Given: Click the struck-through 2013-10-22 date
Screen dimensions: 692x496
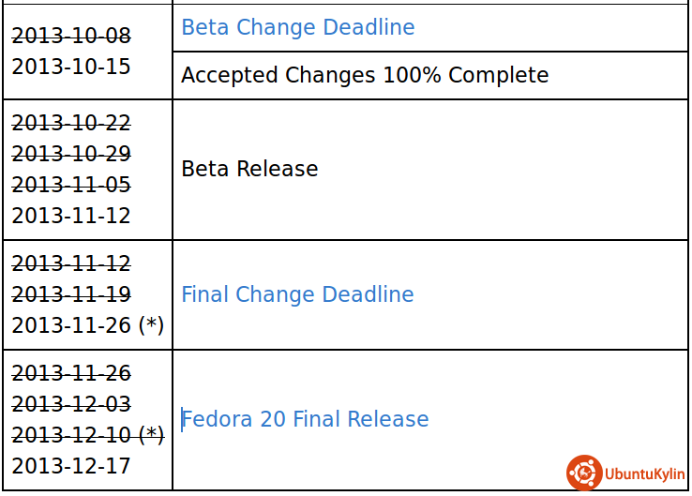Looking at the screenshot, I should coord(71,123).
